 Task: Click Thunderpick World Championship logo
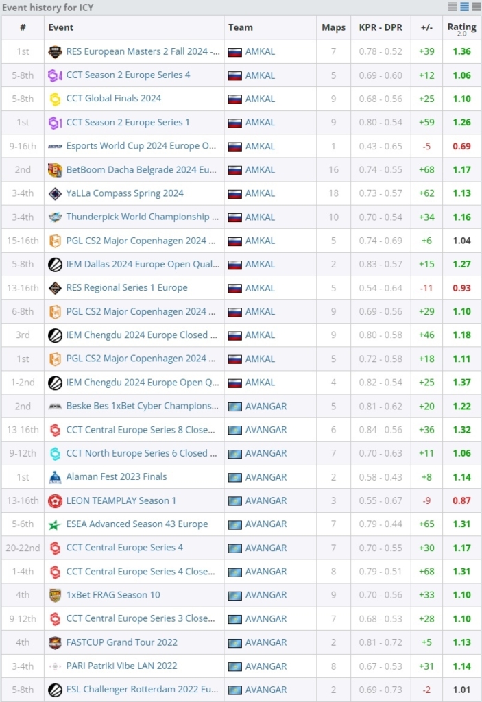[x=55, y=217]
